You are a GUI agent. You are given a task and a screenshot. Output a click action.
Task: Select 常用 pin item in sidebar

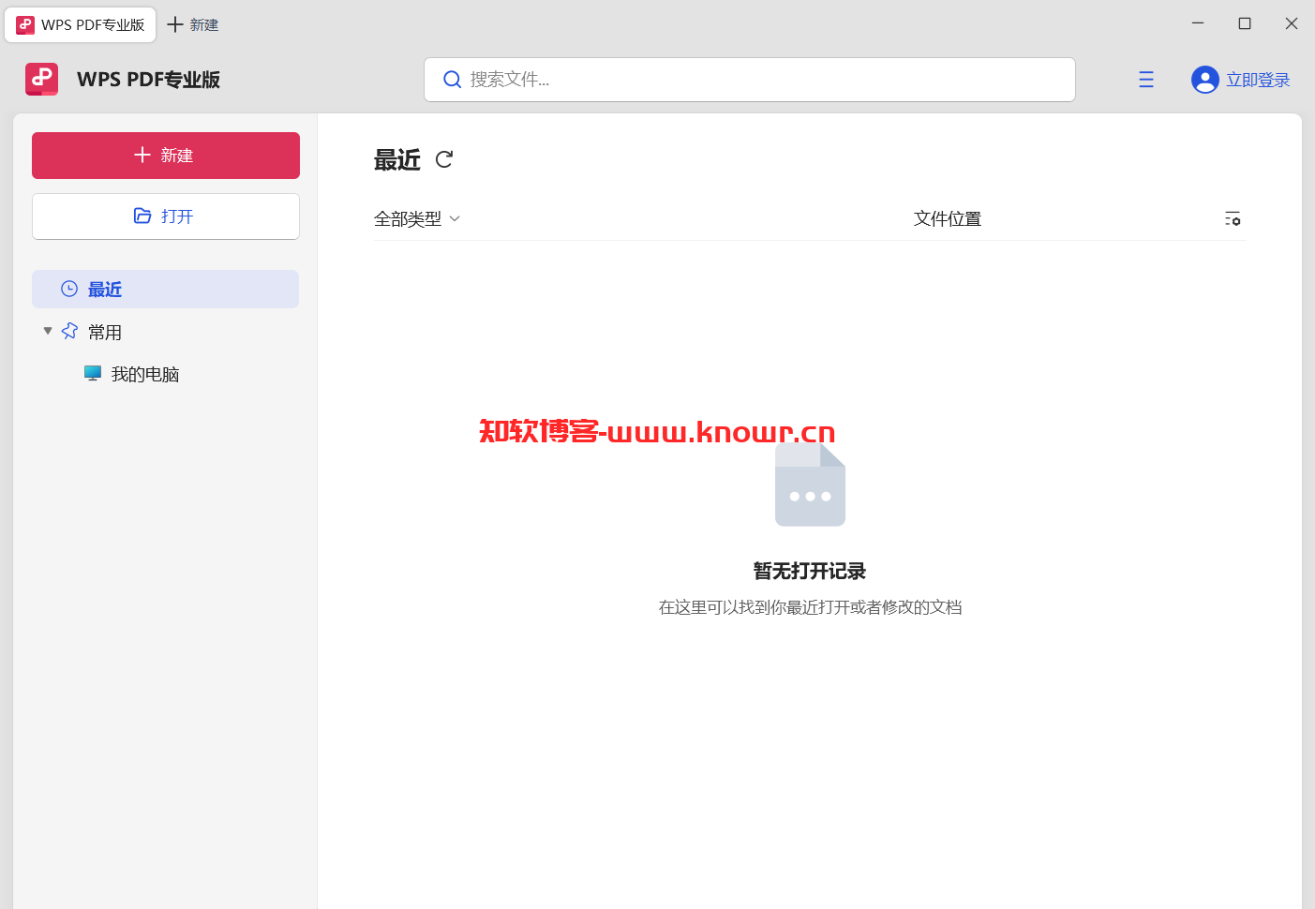coord(92,332)
